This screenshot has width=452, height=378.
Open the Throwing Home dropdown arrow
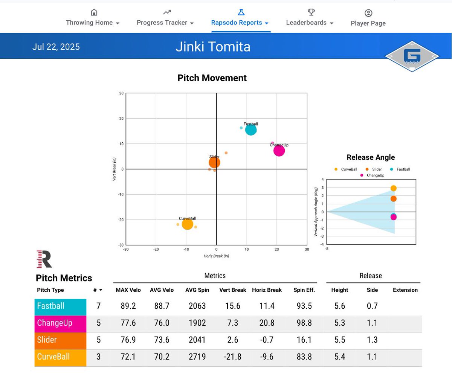click(117, 23)
